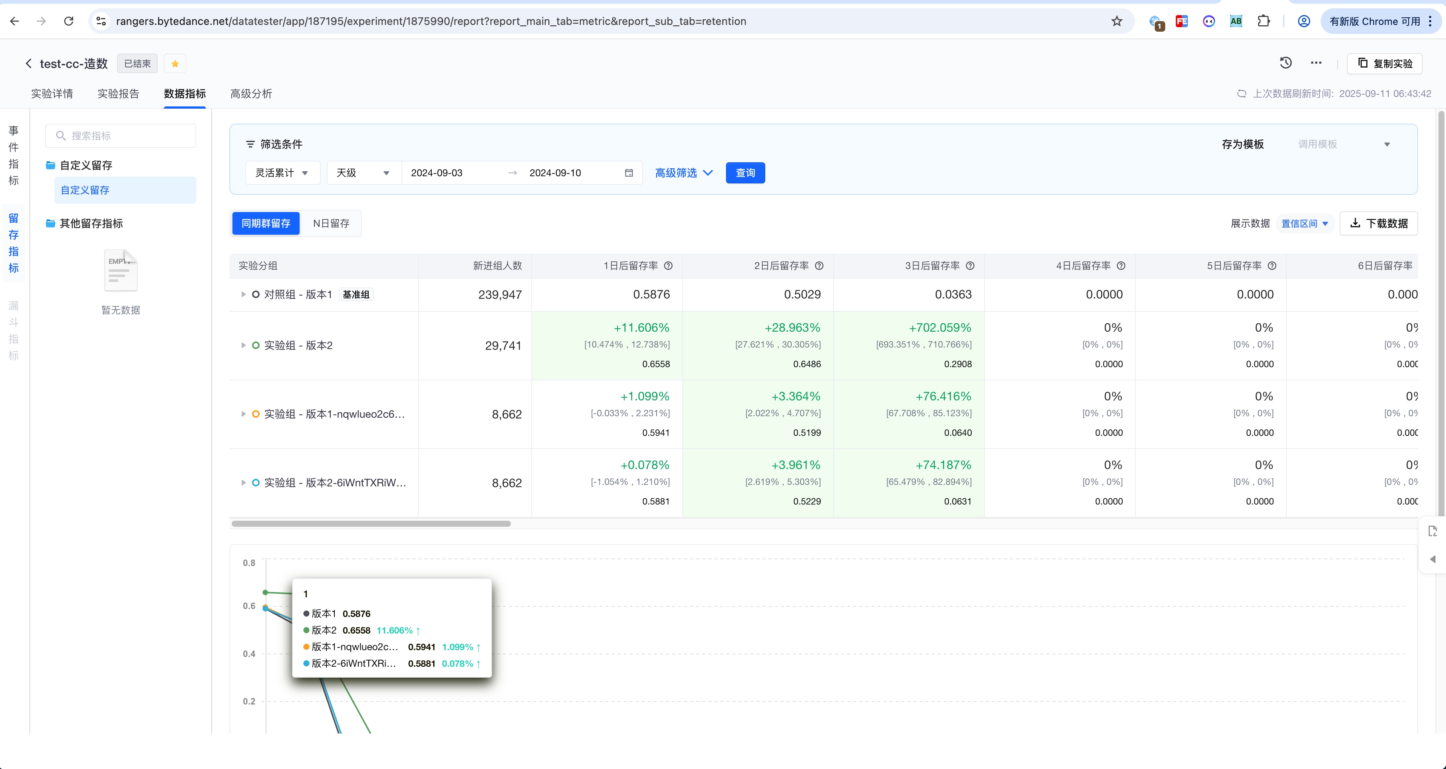The width and height of the screenshot is (1446, 769).
Task: Click the data refresh icon near timestamp
Action: pos(1241,94)
